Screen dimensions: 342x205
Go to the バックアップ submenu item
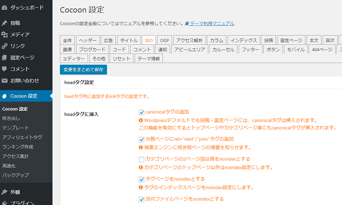pyautogui.click(x=15, y=175)
